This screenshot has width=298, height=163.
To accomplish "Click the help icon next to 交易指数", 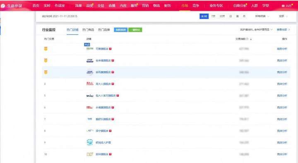I will pos(247,39).
